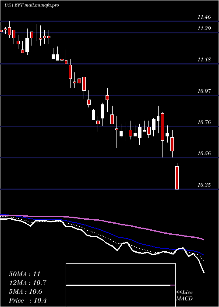Click the last red candlestick near 10.35
Viewport: 219px width, 307px height.
(x=177, y=178)
